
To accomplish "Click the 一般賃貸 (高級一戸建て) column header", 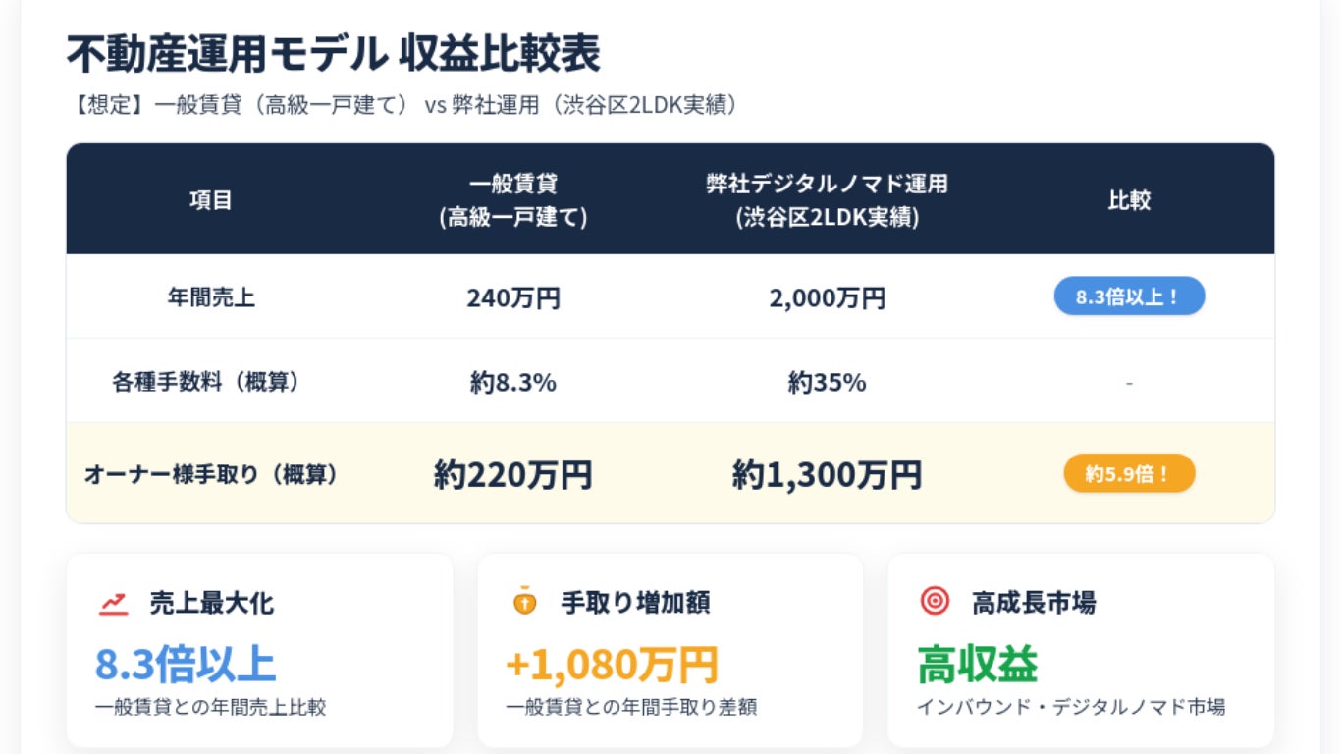I will click(513, 200).
